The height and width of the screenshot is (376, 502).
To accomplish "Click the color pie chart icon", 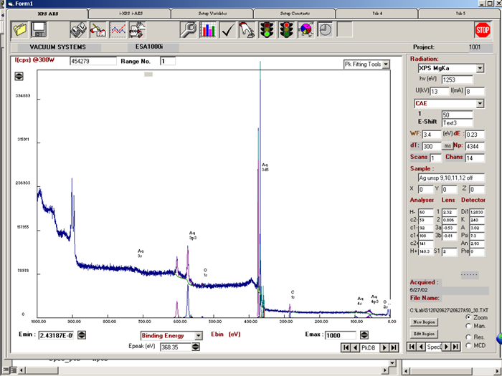I will click(306, 29).
